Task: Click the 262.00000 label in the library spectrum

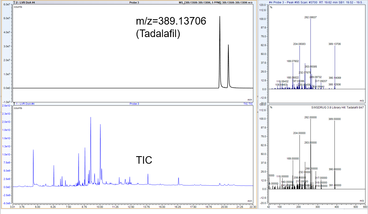Action: click(311, 117)
